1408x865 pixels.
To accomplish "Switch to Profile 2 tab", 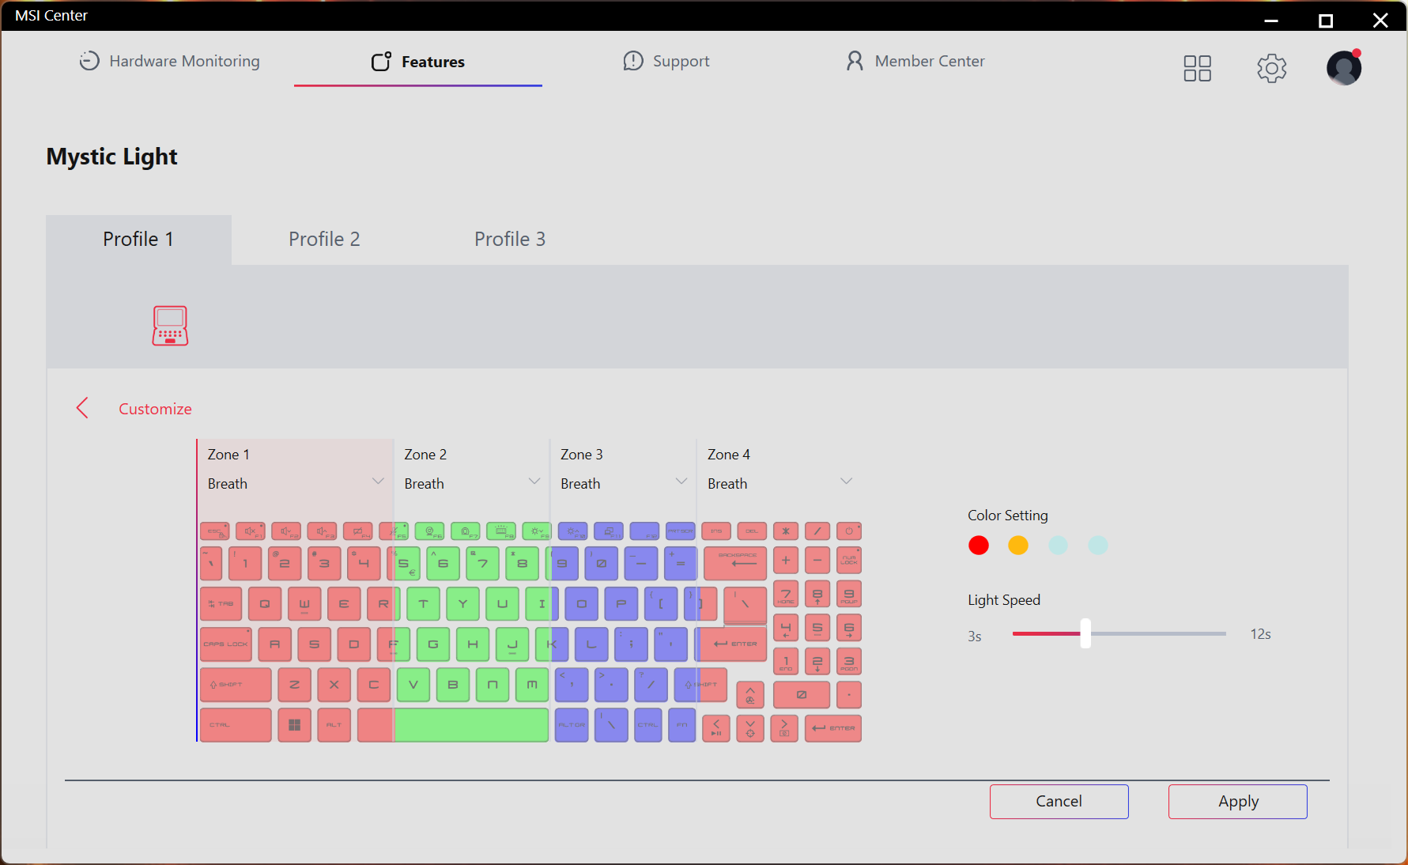I will 324,239.
